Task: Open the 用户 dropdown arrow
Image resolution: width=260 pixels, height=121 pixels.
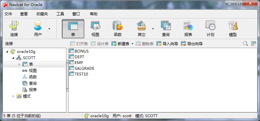Action: tap(49, 29)
